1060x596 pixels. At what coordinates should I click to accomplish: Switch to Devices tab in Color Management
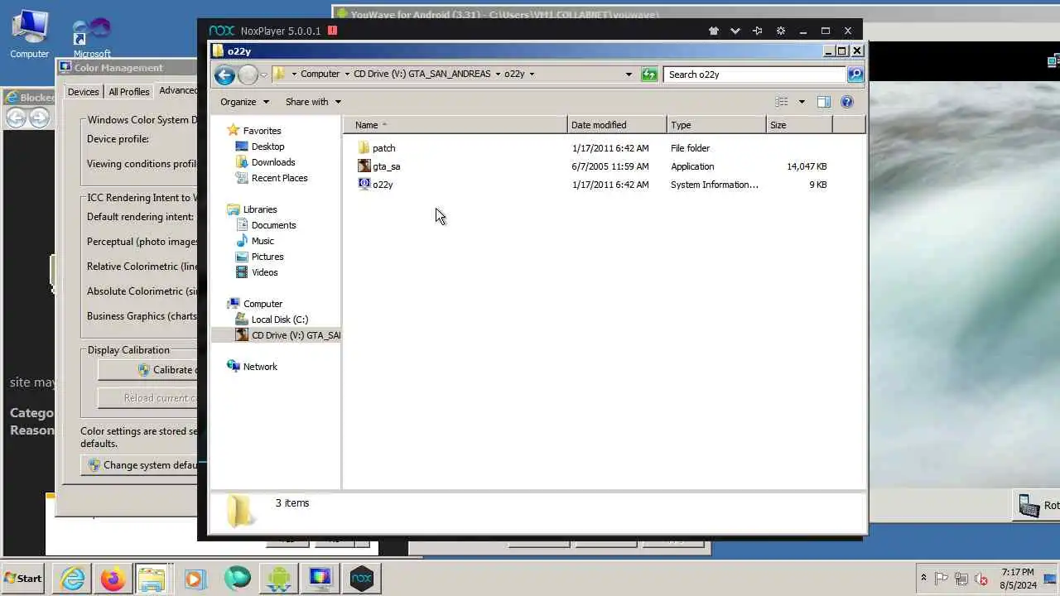(83, 92)
